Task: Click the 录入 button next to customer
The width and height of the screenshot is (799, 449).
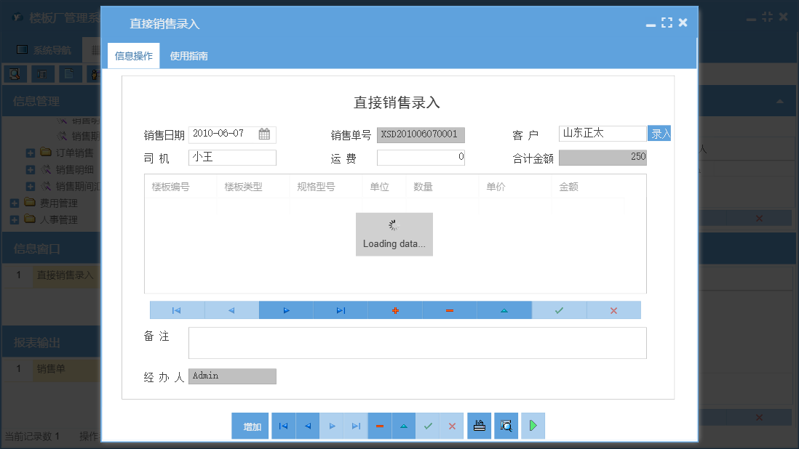Action: point(659,134)
